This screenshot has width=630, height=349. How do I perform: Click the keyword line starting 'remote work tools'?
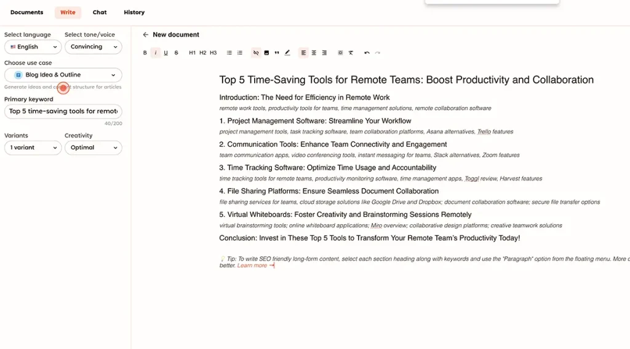click(x=355, y=108)
